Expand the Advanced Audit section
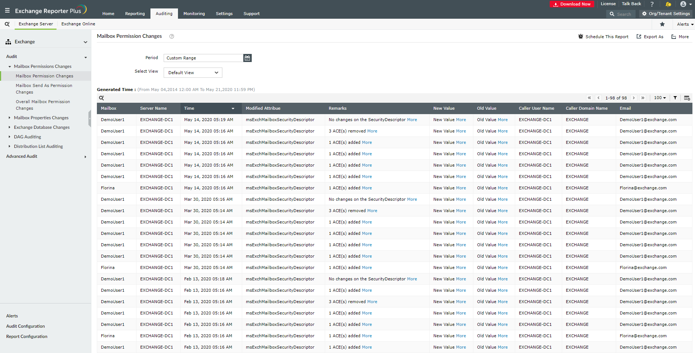Viewport: 695px width, 353px height. click(x=85, y=157)
